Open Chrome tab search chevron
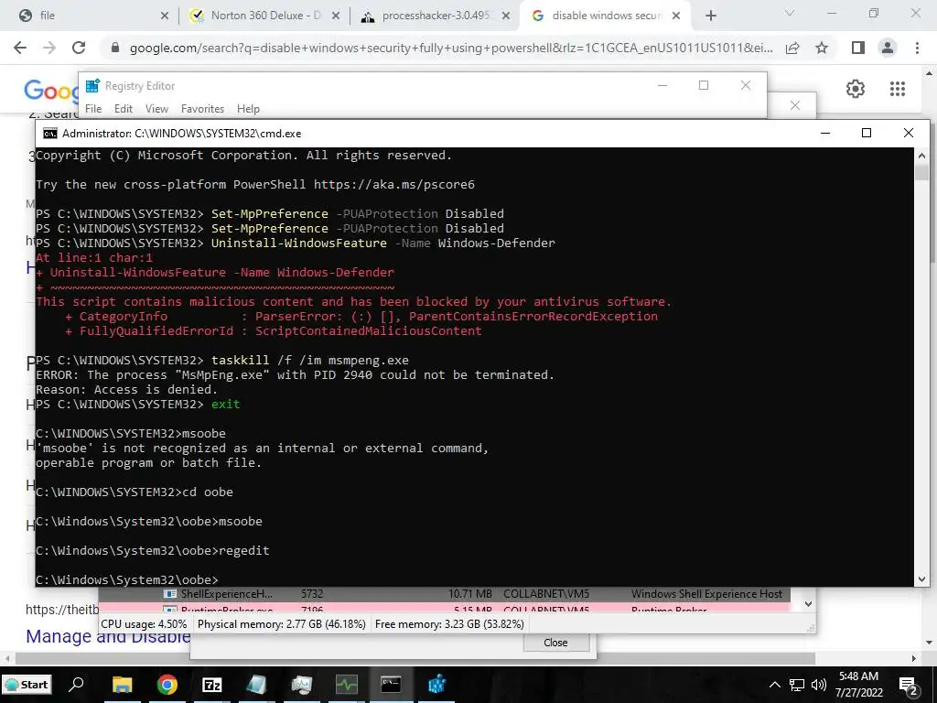The height and width of the screenshot is (703, 937). (x=790, y=13)
